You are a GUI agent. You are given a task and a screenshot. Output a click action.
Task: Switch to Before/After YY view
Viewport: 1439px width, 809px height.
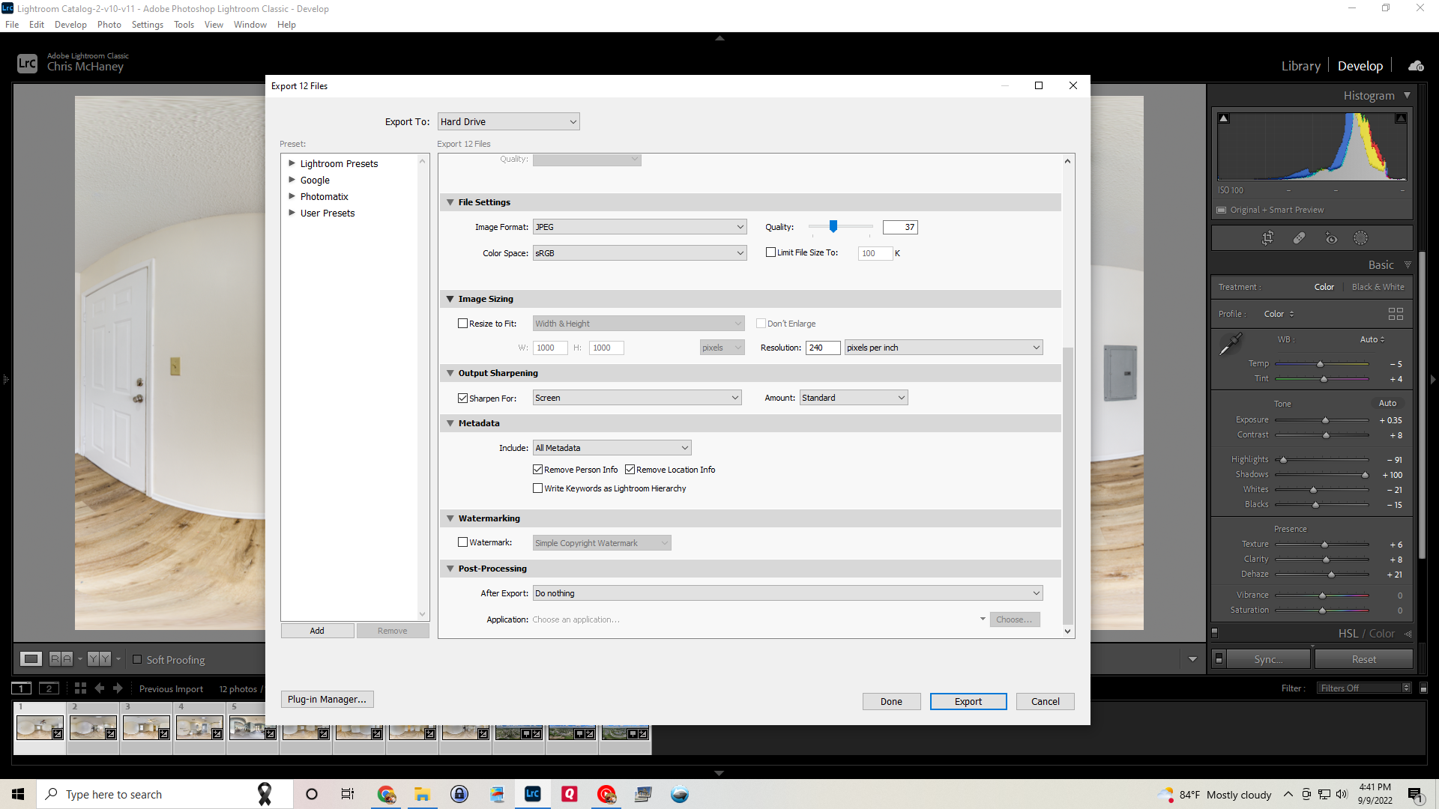pos(100,659)
